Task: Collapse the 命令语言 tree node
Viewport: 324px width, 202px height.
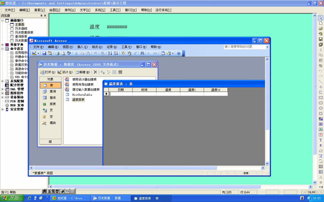Action: [2, 49]
